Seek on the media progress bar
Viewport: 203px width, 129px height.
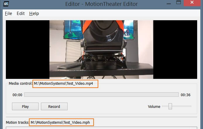tap(102, 95)
